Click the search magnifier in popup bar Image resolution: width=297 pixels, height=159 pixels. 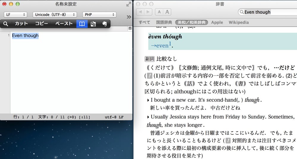(6, 24)
